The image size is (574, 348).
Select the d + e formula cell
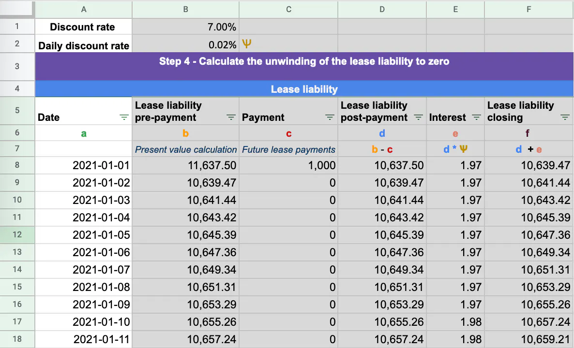click(x=529, y=149)
